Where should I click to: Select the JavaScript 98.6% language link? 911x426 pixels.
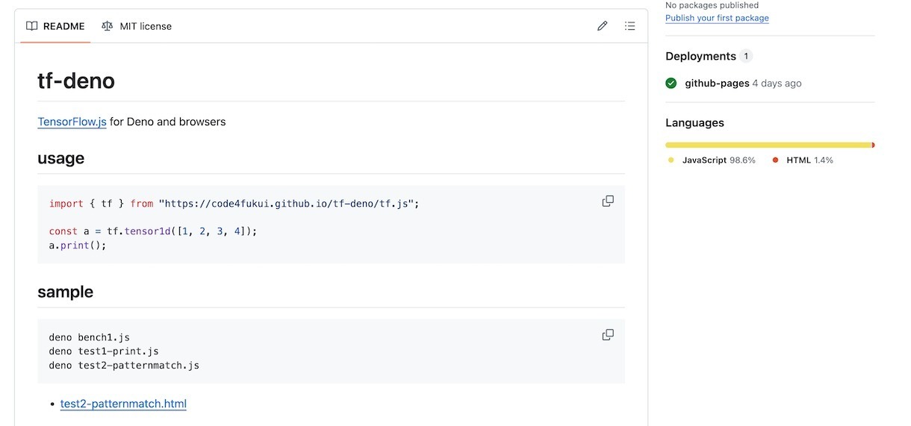pyautogui.click(x=718, y=160)
